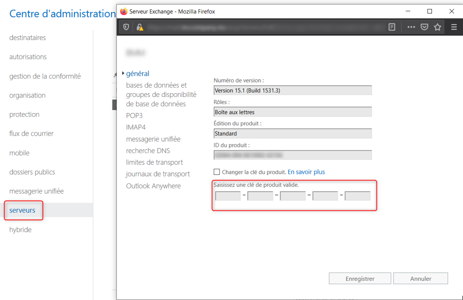Open 'messagerie unifiée' in the admin center sidebar

click(36, 191)
